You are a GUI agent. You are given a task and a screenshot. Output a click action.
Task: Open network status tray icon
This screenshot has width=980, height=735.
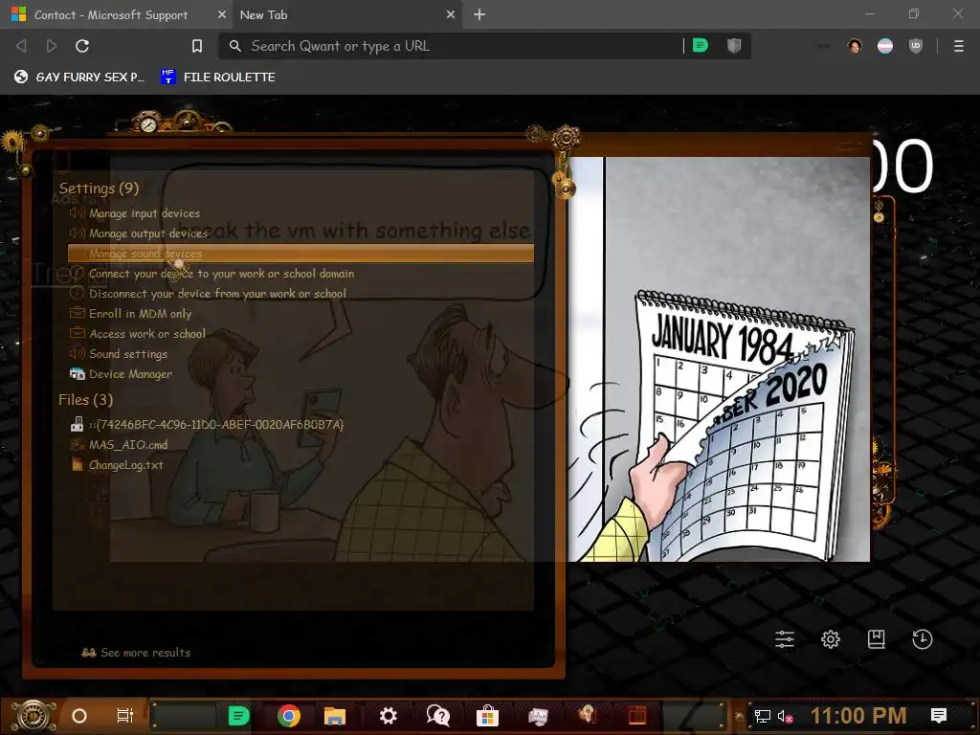(763, 716)
